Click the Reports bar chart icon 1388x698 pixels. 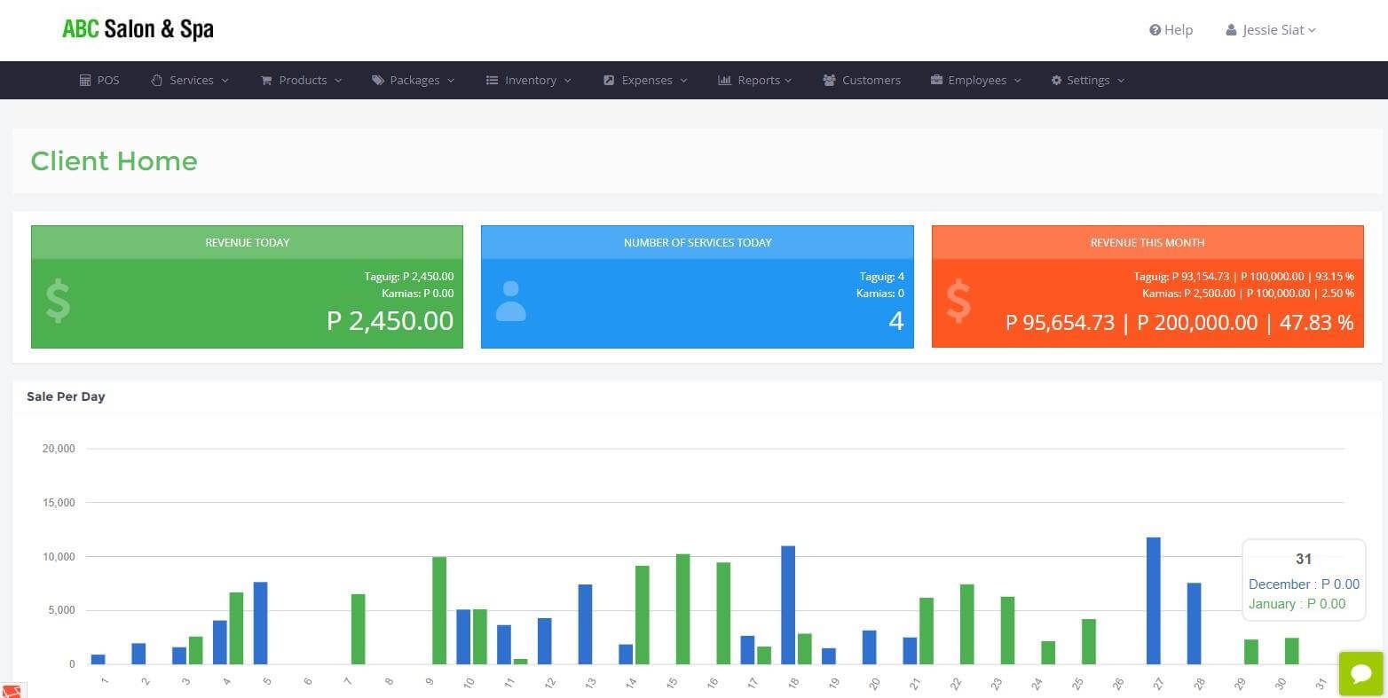click(x=724, y=80)
